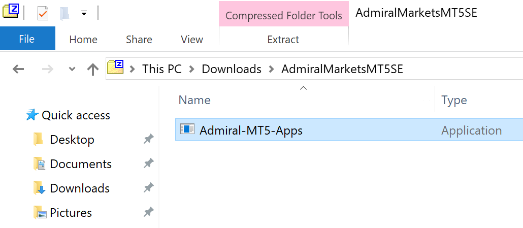Navigate to Downloads in address bar
Viewport: 523px width, 228px height.
232,69
